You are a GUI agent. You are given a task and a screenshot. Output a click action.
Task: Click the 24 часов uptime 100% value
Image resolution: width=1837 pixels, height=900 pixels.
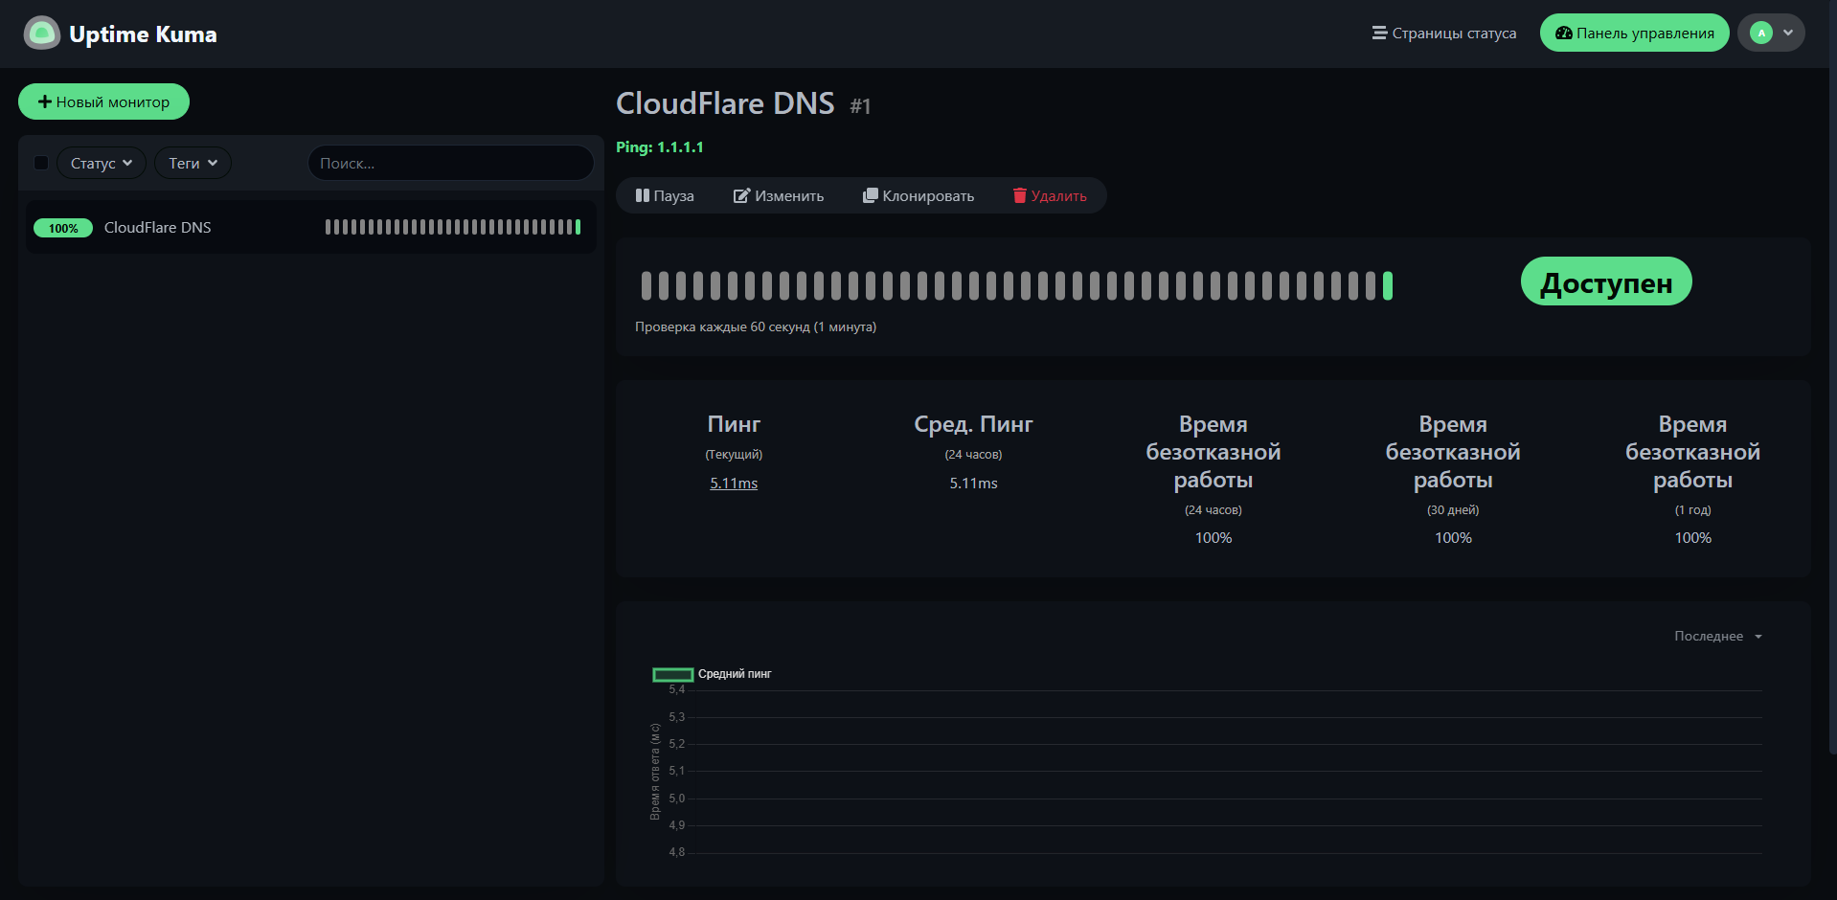[1213, 538]
